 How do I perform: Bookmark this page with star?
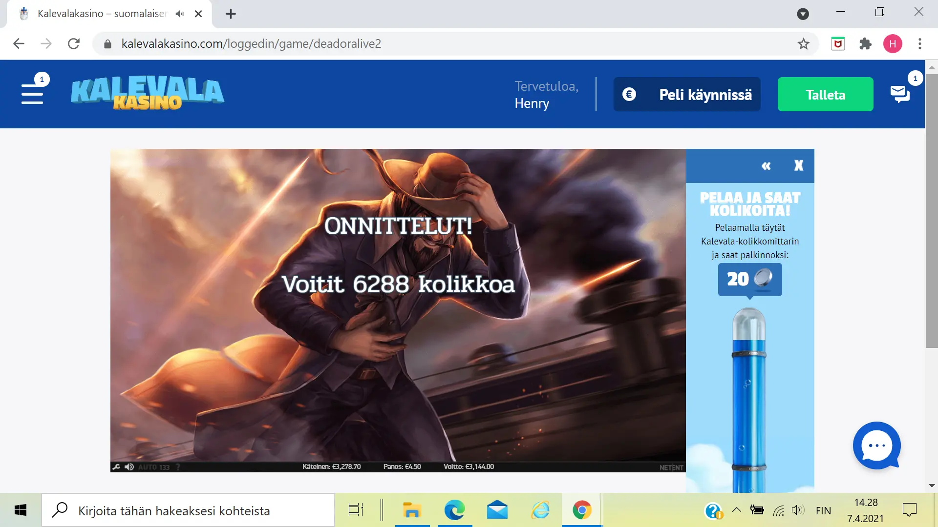804,44
